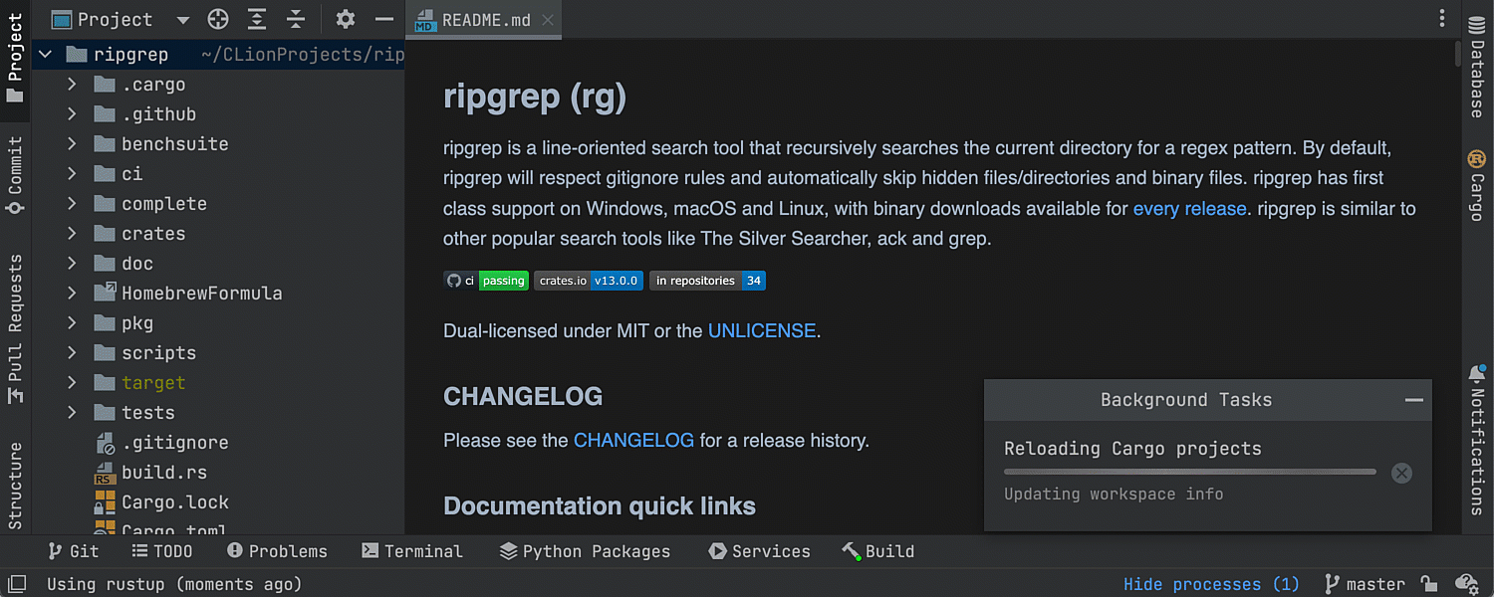Expand the doc folder

coord(72,264)
